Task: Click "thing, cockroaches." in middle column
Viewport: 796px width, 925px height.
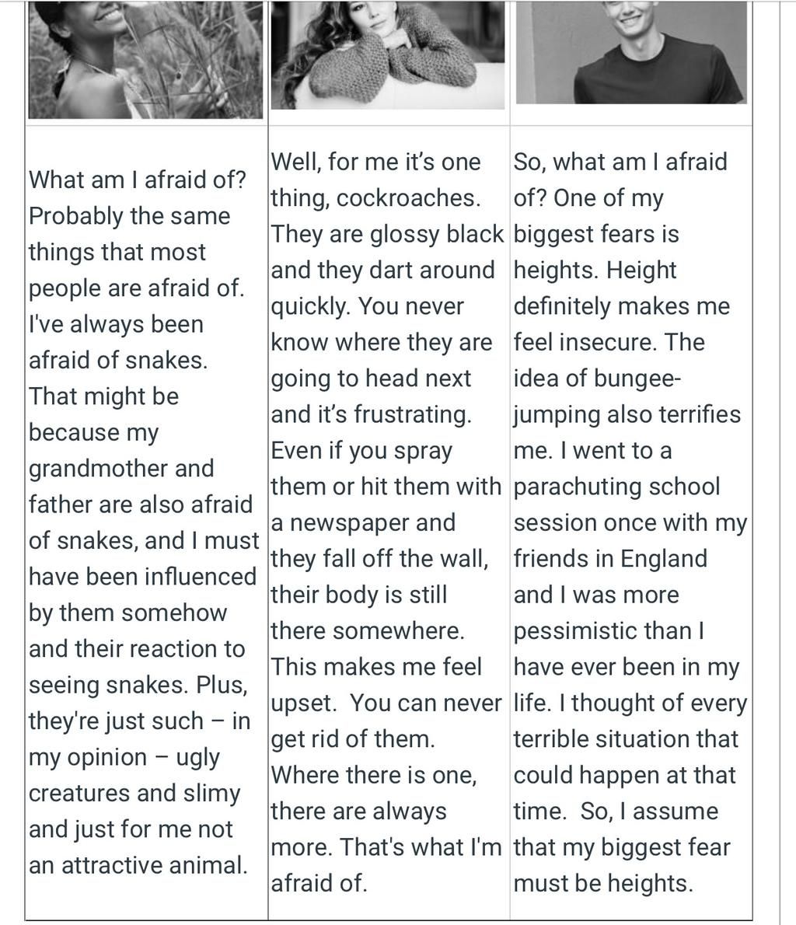Action: 376,197
